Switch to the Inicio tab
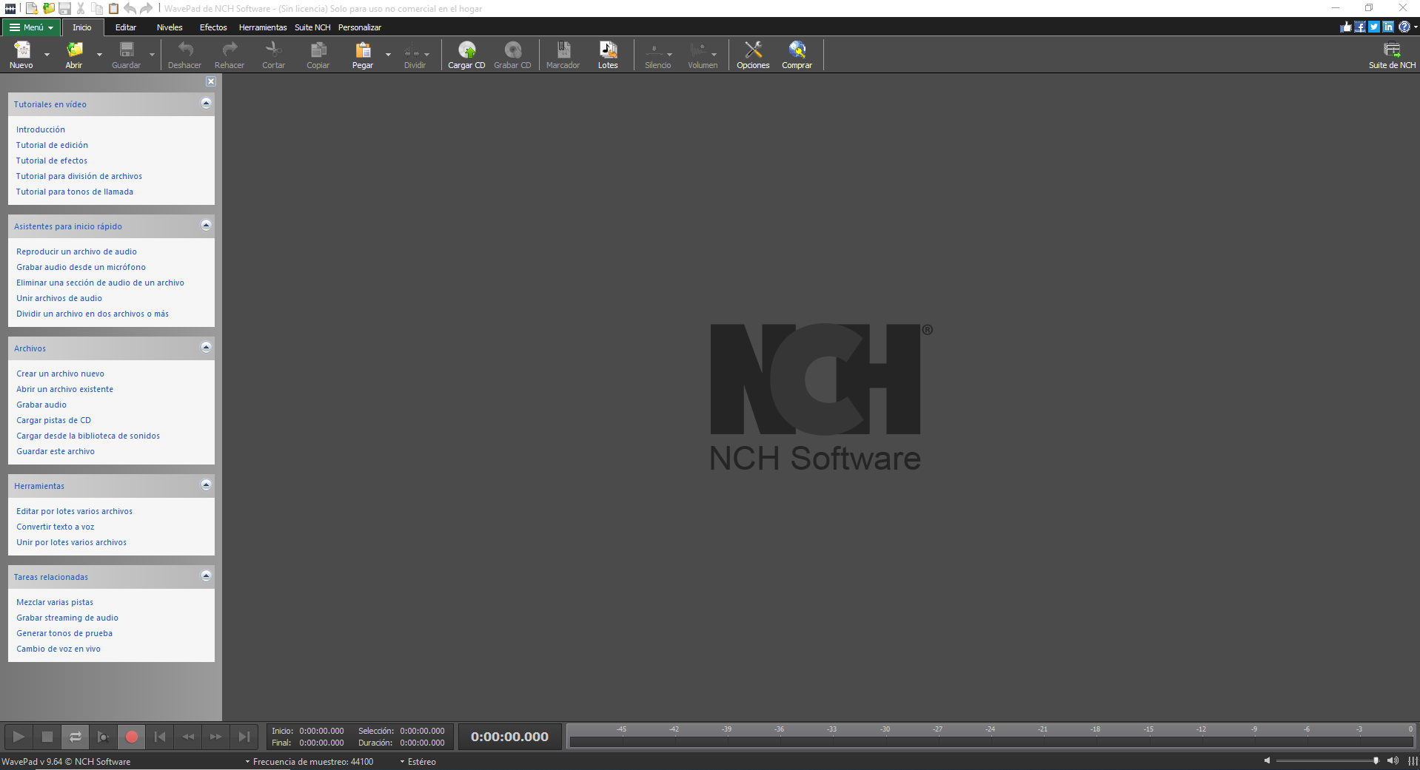Viewport: 1420px width, 770px height. (x=82, y=27)
